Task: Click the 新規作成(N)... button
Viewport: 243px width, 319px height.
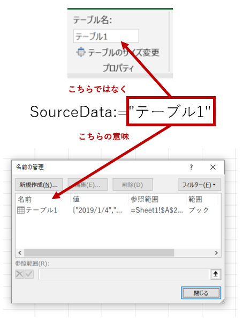Action: [39, 185]
